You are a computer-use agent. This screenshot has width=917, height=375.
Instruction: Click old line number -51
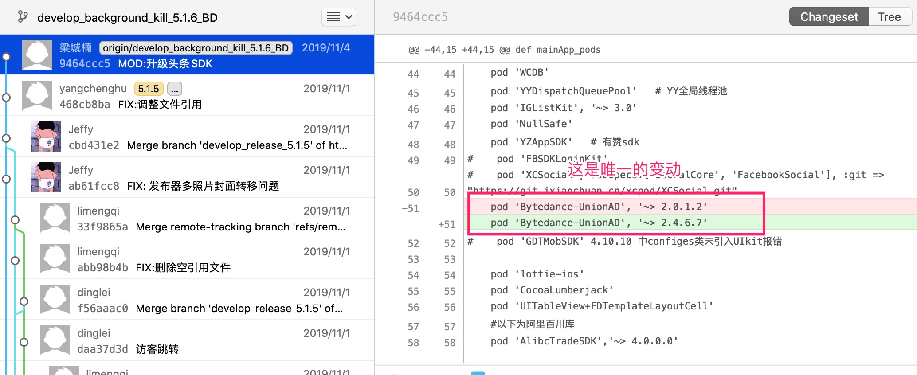point(410,208)
